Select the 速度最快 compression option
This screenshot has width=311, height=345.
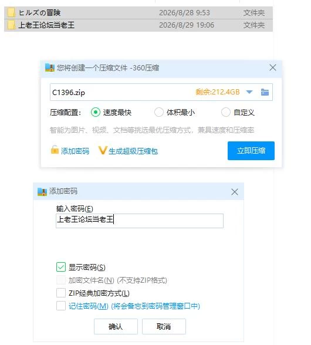pyautogui.click(x=96, y=112)
